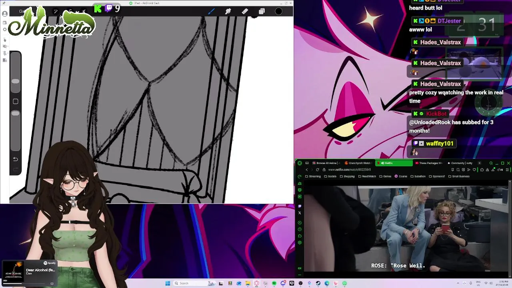This screenshot has width=512, height=288.
Task: Open the browser easy setup menu
Action: tap(507, 170)
